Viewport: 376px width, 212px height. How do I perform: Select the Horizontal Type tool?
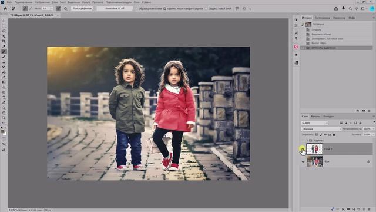4,98
